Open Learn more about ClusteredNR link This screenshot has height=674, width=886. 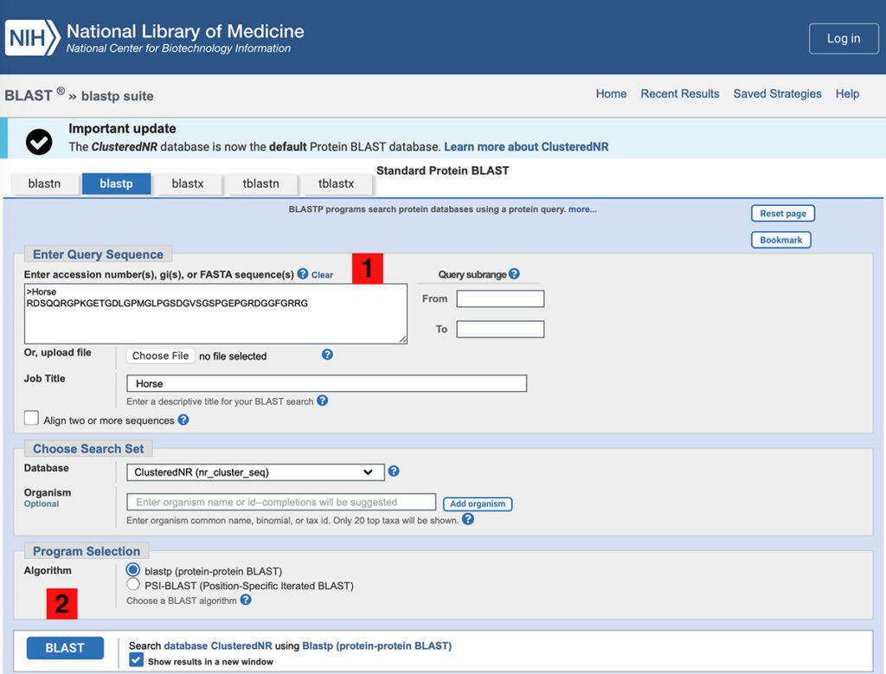tap(526, 147)
